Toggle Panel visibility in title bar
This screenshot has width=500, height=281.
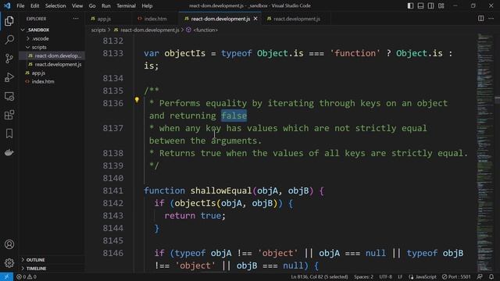(420, 5)
